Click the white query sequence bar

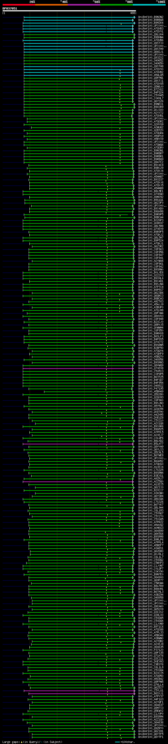(69, 11)
